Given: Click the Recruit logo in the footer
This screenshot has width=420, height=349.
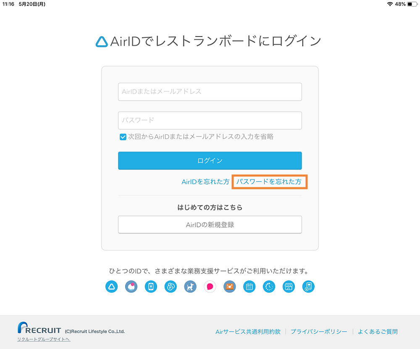Looking at the screenshot, I should 39,328.
